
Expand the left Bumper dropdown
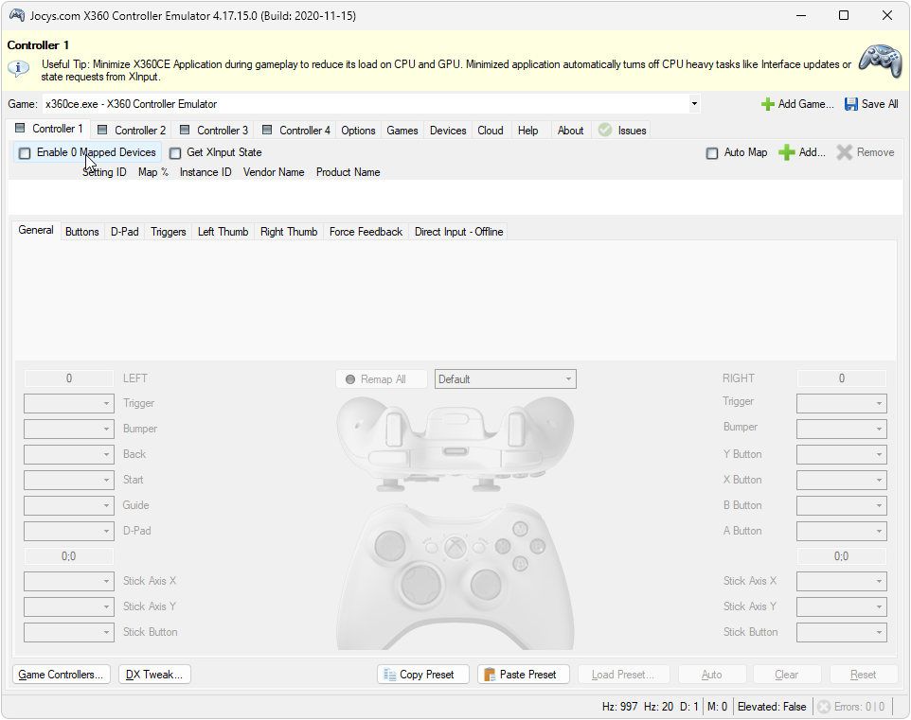click(68, 430)
